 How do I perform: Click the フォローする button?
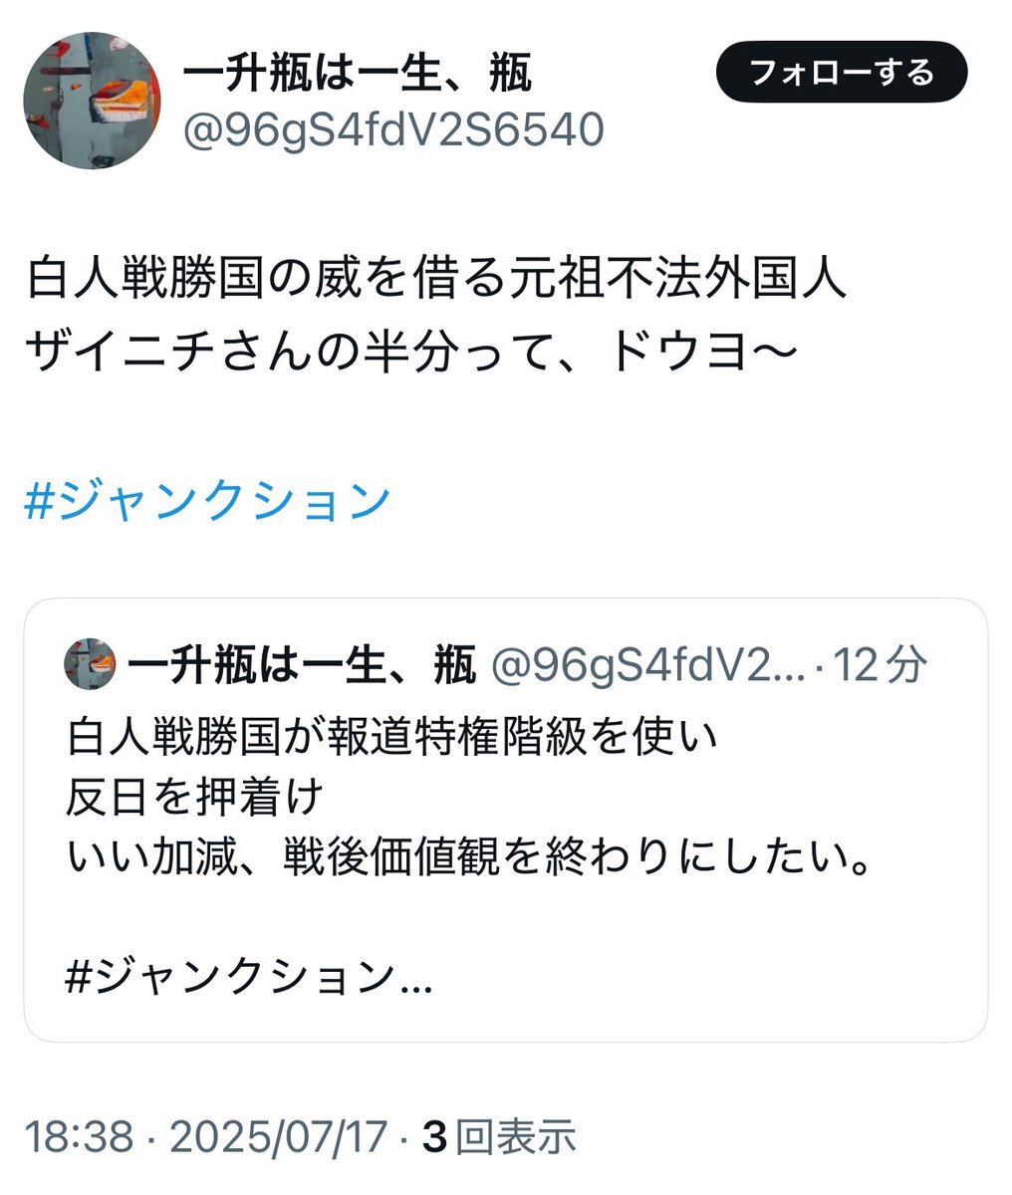tap(842, 73)
